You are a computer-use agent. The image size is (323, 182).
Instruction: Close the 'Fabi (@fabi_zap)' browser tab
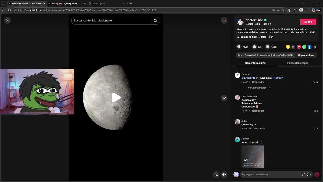tap(85, 4)
